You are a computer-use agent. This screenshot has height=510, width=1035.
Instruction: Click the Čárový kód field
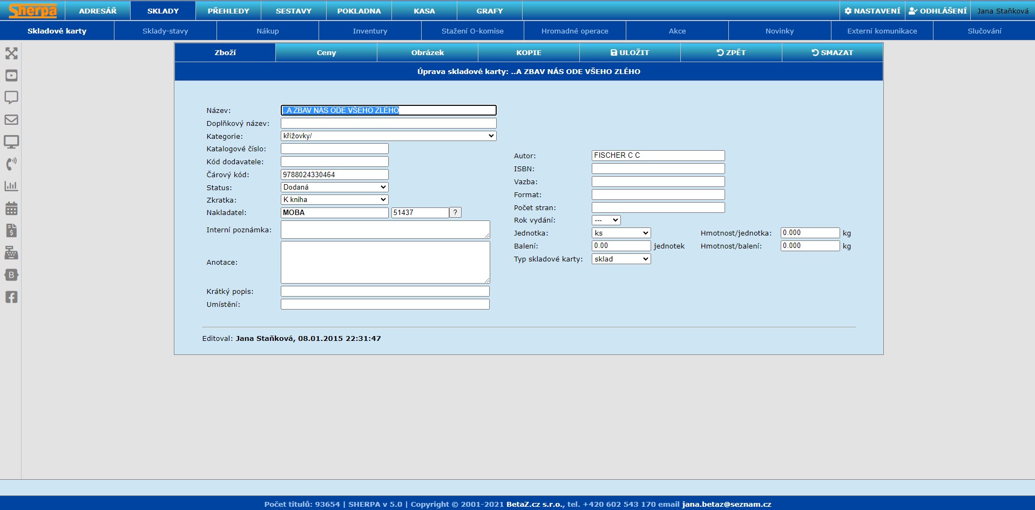(x=335, y=175)
